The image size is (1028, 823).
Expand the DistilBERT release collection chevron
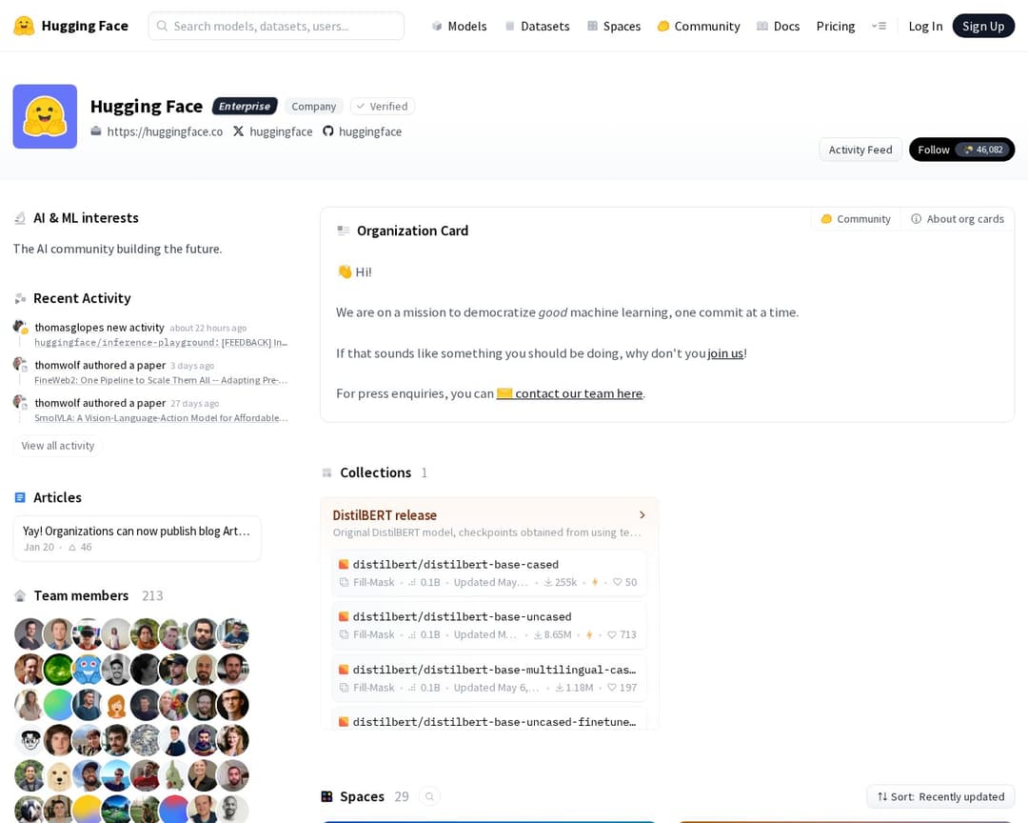tap(642, 515)
